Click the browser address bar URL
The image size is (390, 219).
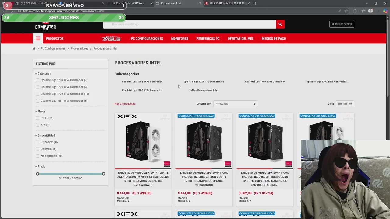[64, 11]
